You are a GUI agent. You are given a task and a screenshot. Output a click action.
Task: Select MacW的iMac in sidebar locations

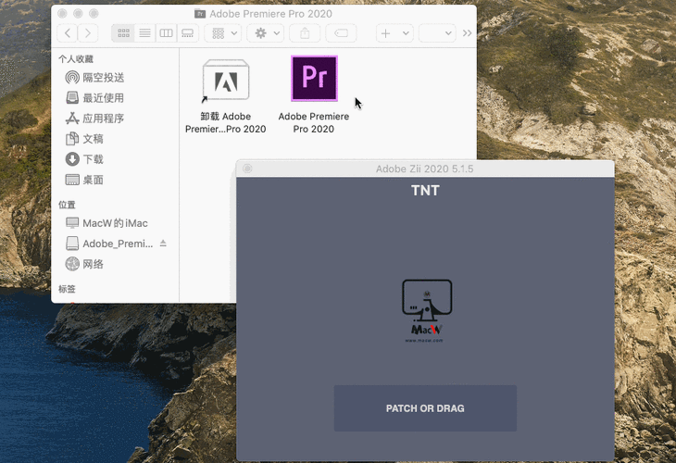pyautogui.click(x=106, y=223)
